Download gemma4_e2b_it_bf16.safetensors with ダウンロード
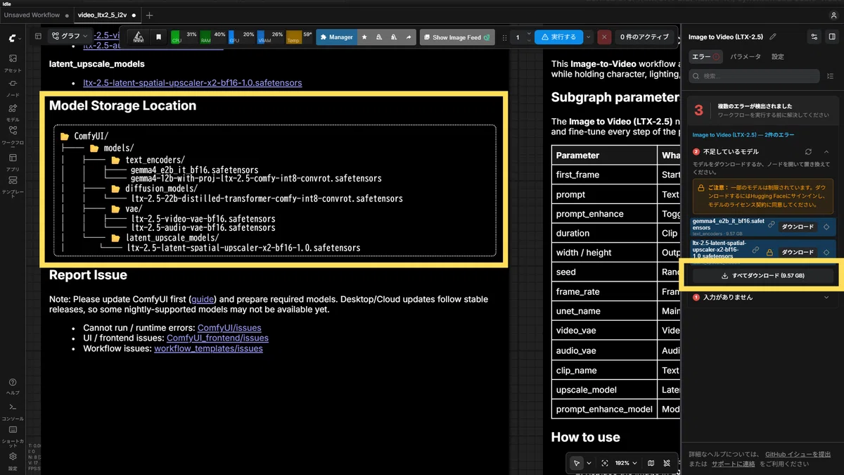This screenshot has width=844, height=475. pos(798,227)
